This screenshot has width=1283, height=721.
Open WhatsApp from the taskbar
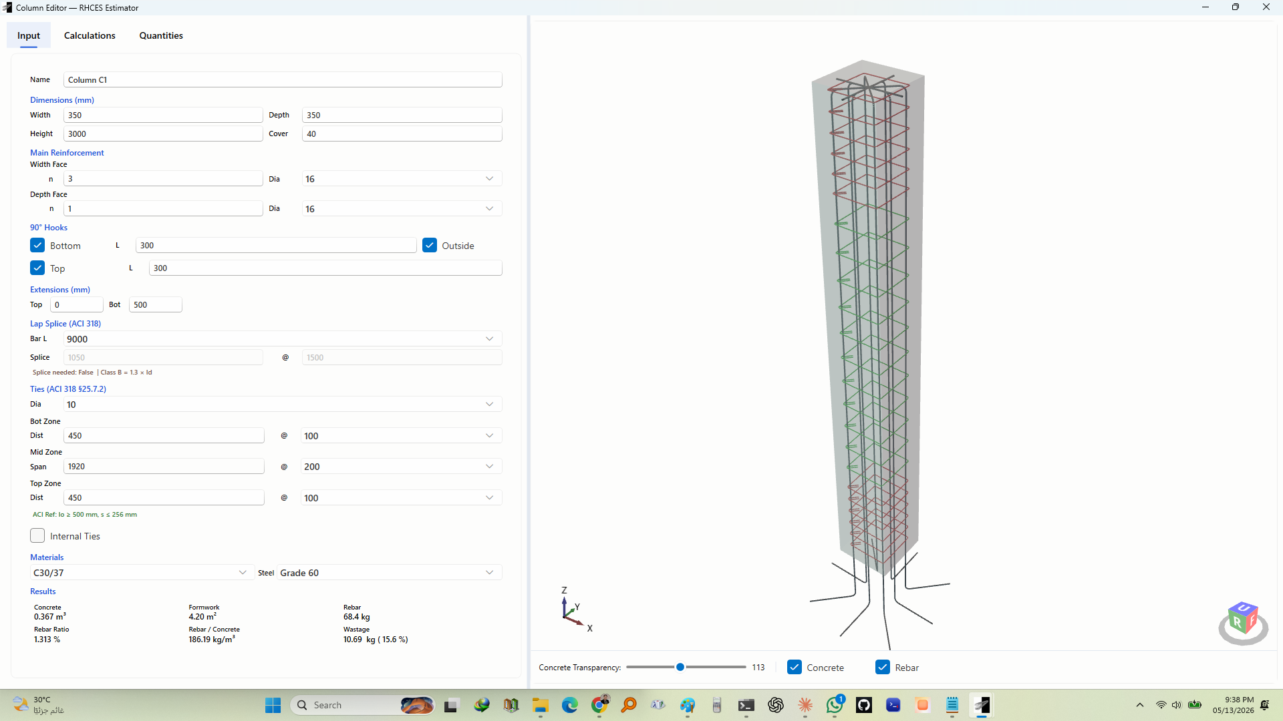point(835,705)
